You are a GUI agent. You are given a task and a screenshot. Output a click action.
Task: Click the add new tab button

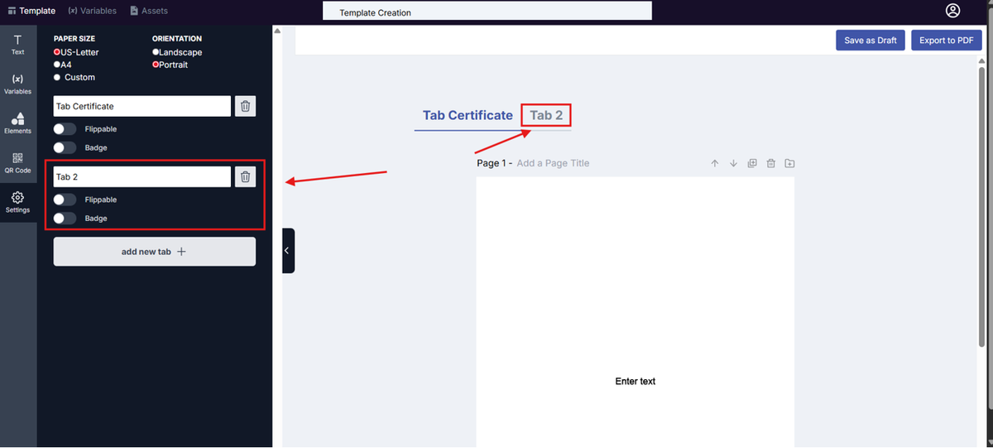pyautogui.click(x=155, y=252)
